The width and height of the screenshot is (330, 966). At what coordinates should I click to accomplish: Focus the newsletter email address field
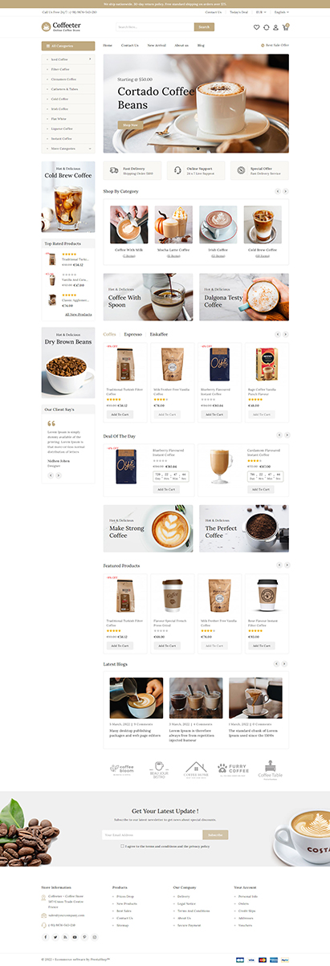click(x=152, y=834)
